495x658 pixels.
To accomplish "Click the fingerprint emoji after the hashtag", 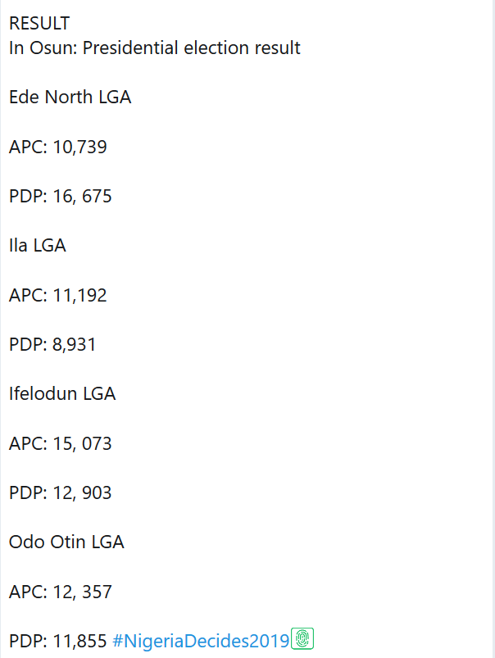I will pos(303,639).
